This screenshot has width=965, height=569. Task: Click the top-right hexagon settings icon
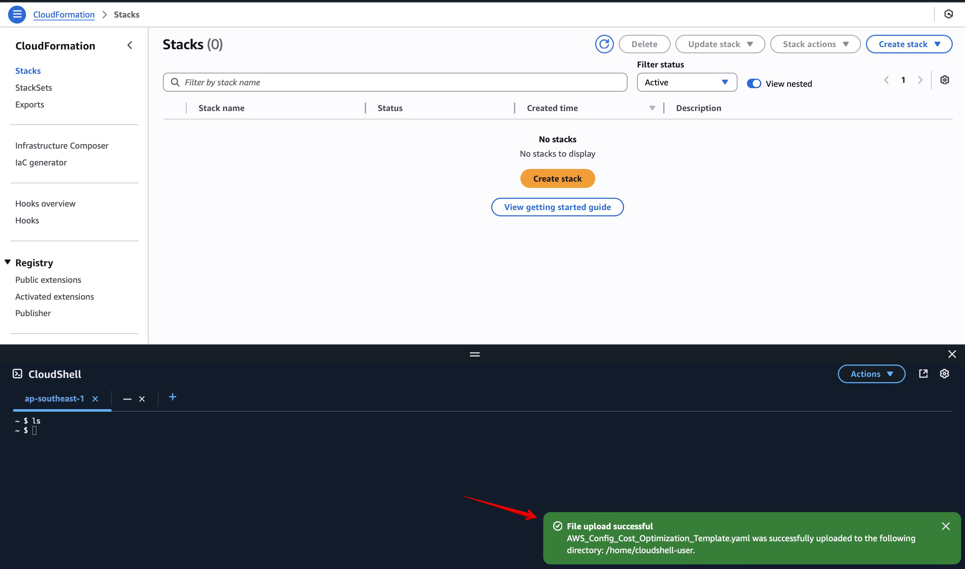948,14
